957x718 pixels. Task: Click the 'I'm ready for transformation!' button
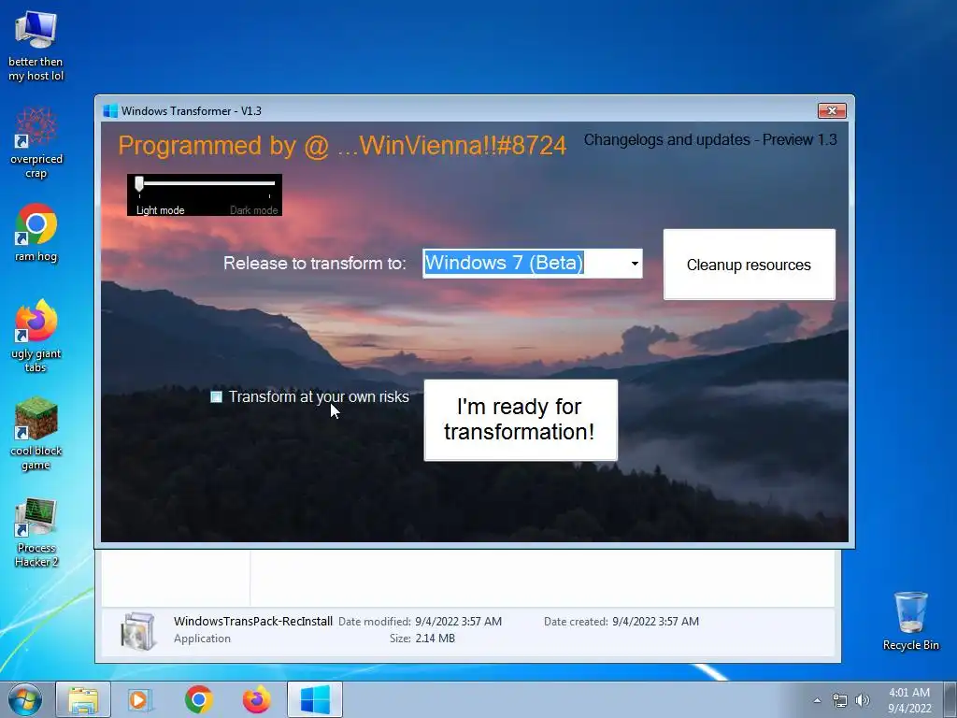[521, 420]
